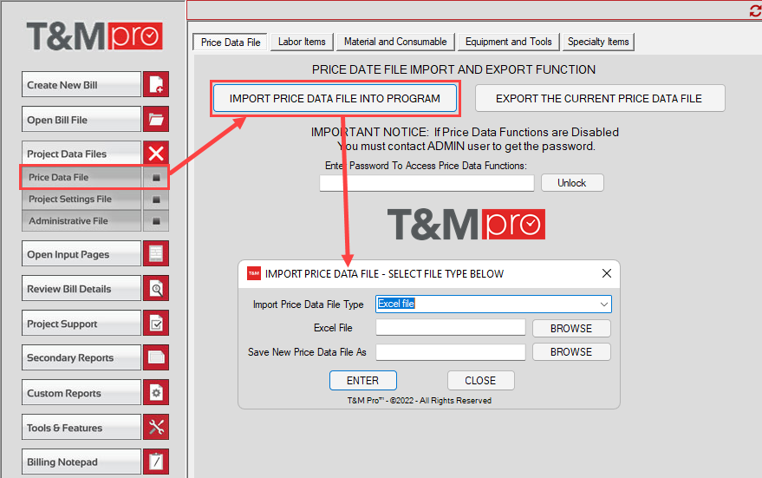Click the Excel File path input field

451,328
